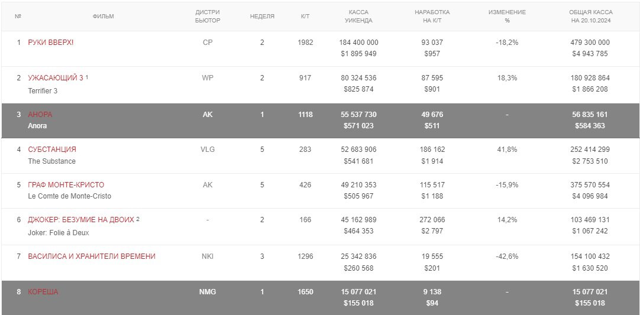
Task: Click footnote 2 next to ДЖОКЕР title
Action: coord(138,219)
